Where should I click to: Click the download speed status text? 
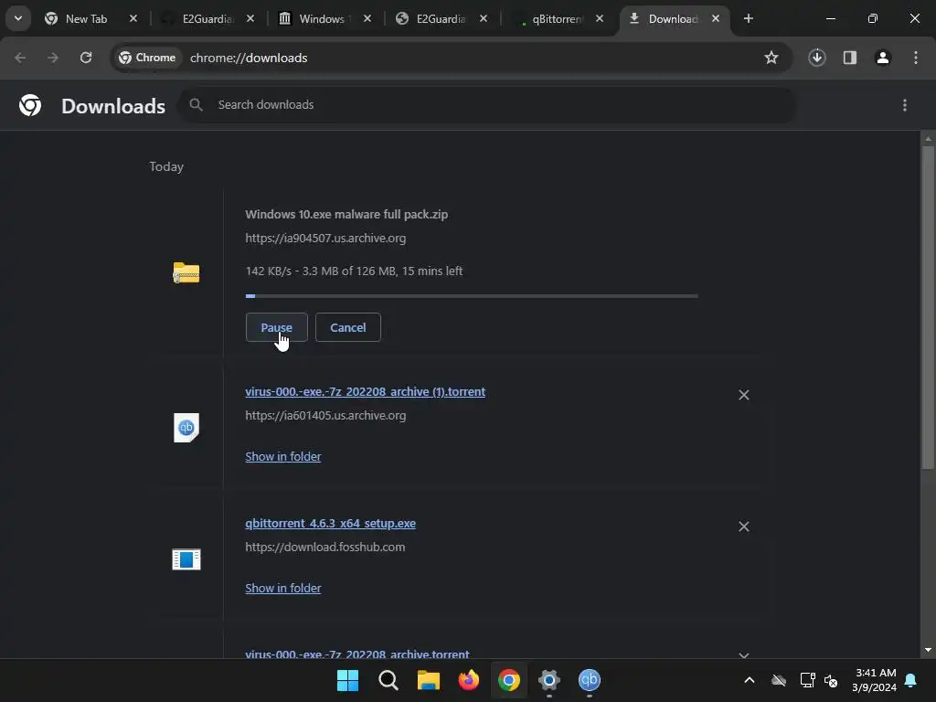(354, 271)
